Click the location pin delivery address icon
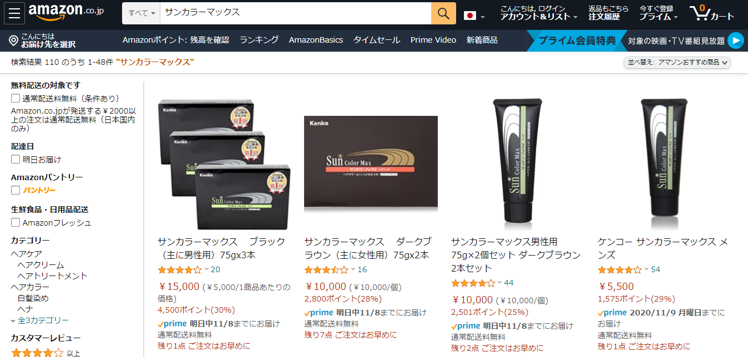Viewport: 748px width, 357px height. [14, 40]
